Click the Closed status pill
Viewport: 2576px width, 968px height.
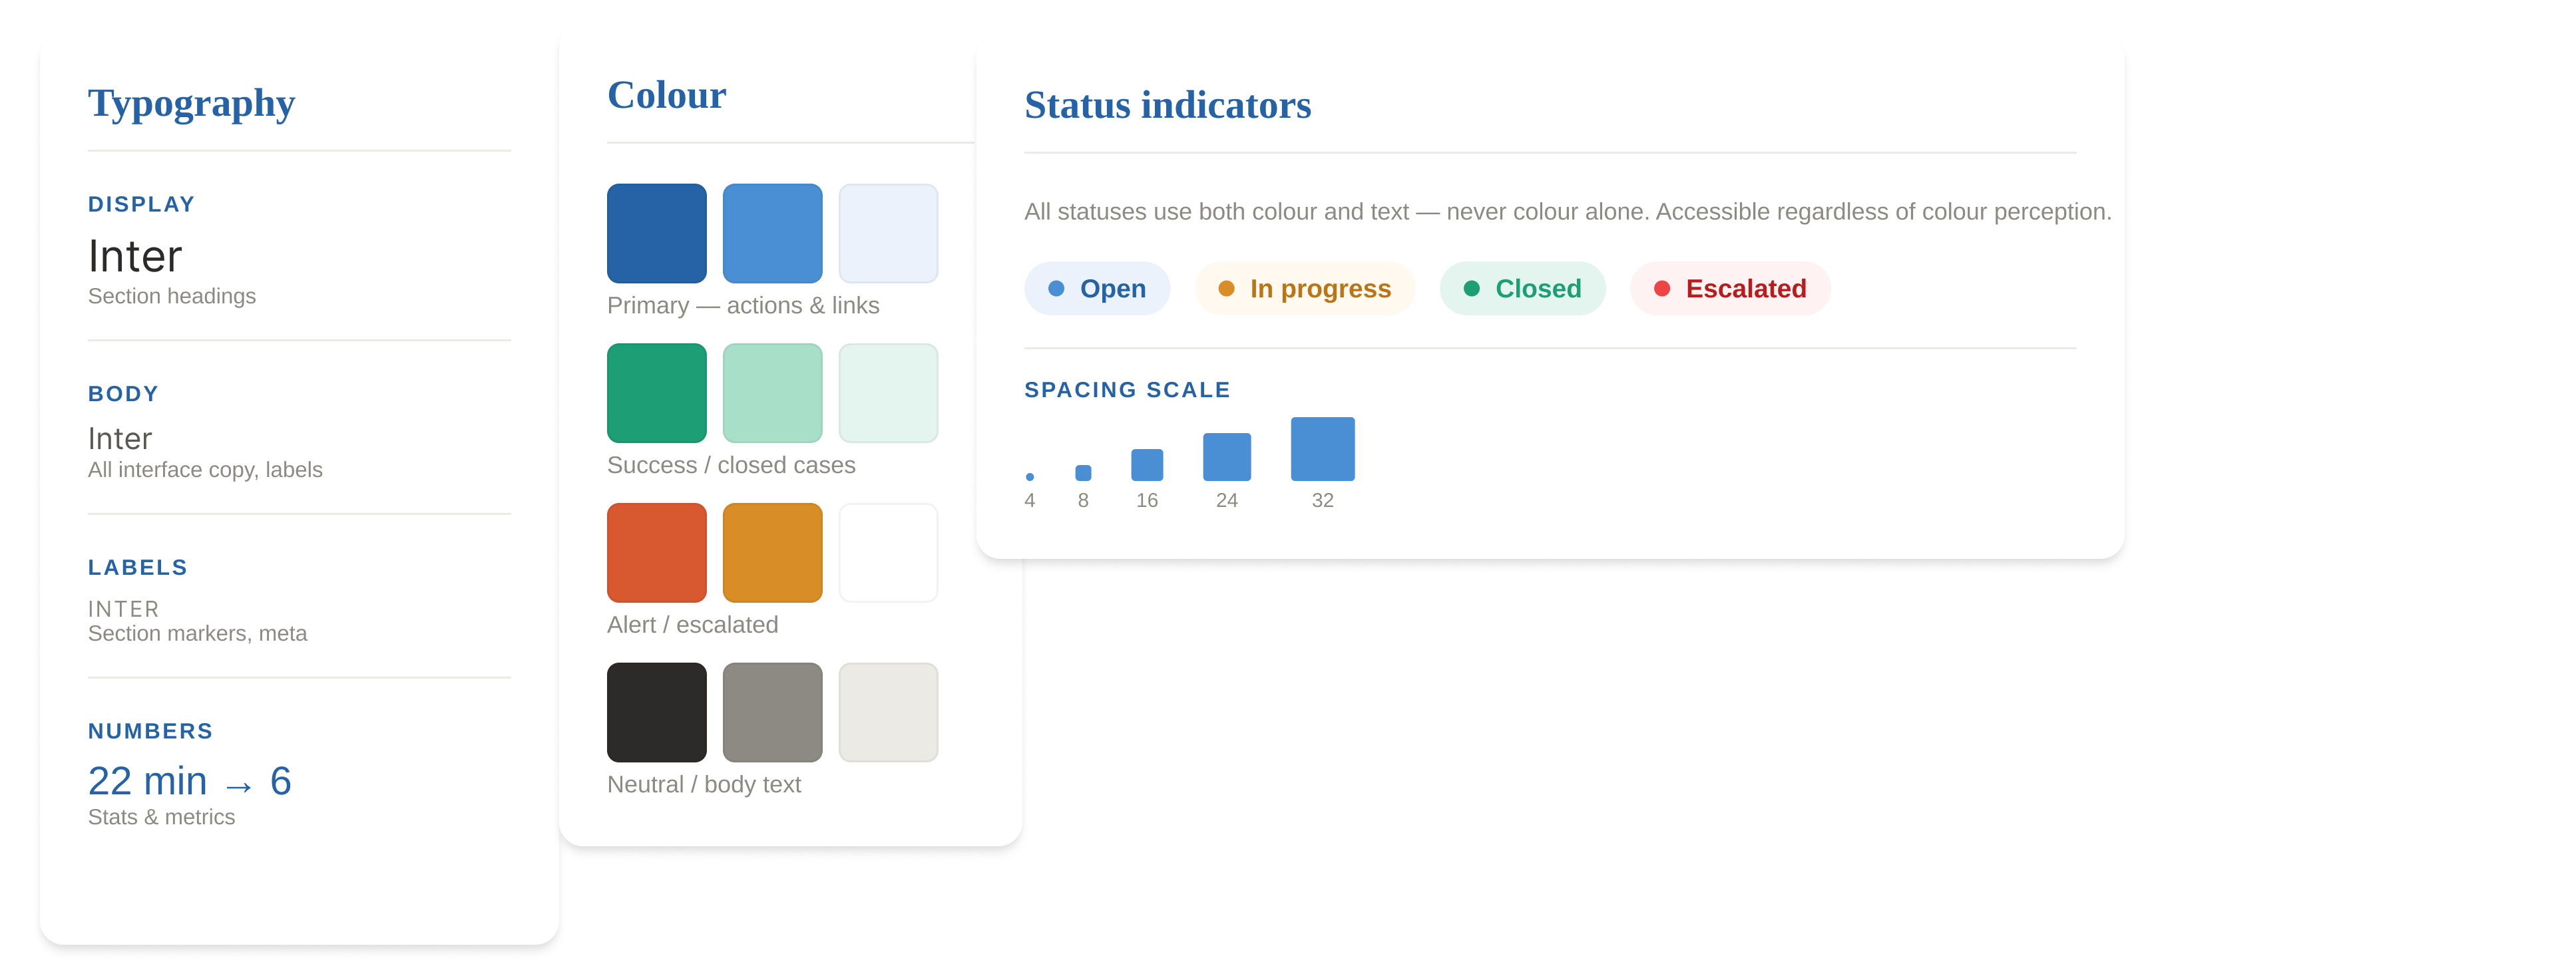(1522, 288)
